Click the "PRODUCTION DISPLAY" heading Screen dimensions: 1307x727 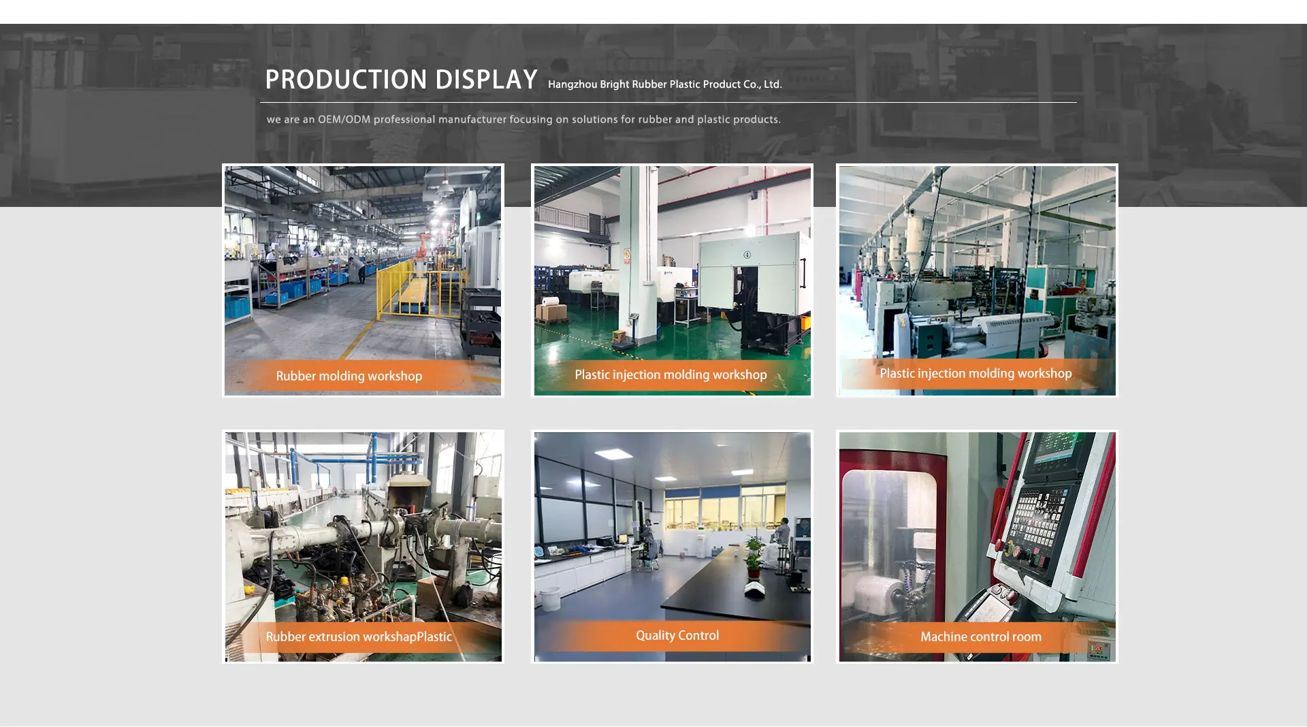click(x=401, y=80)
